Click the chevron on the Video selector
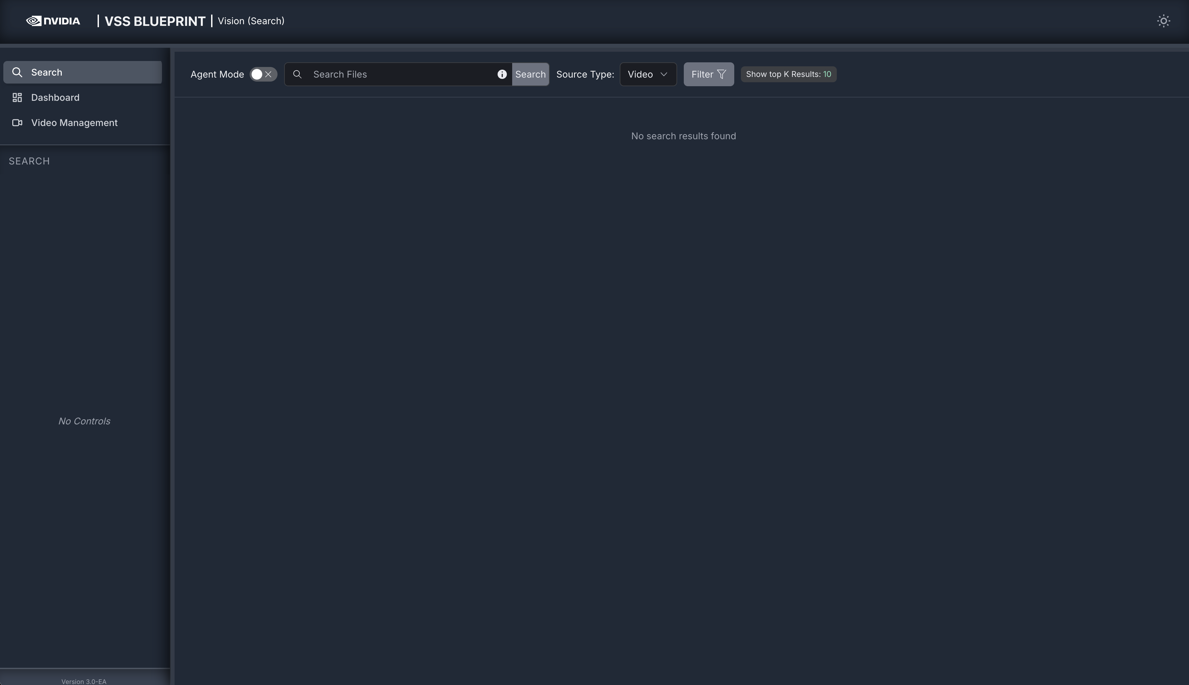This screenshot has width=1189, height=685. pyautogui.click(x=664, y=74)
